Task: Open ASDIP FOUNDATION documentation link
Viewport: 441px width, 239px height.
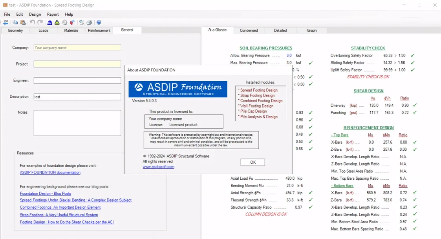Action: [x=50, y=172]
